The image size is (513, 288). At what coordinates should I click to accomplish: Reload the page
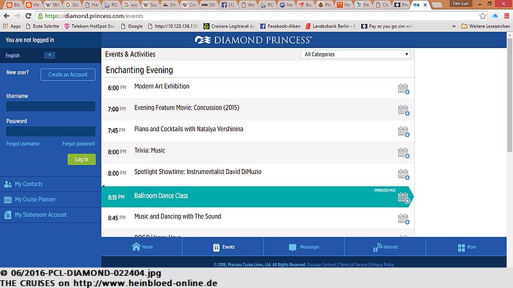(x=28, y=15)
